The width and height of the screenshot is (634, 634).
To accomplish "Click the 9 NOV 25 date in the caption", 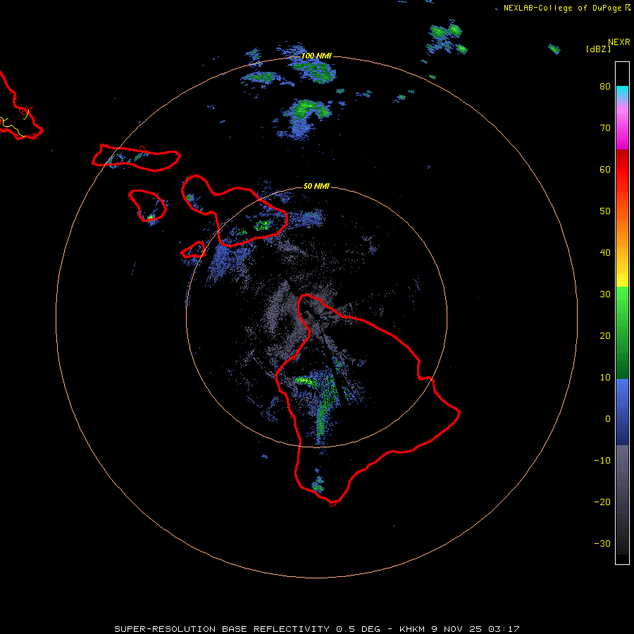I will coord(458,629).
